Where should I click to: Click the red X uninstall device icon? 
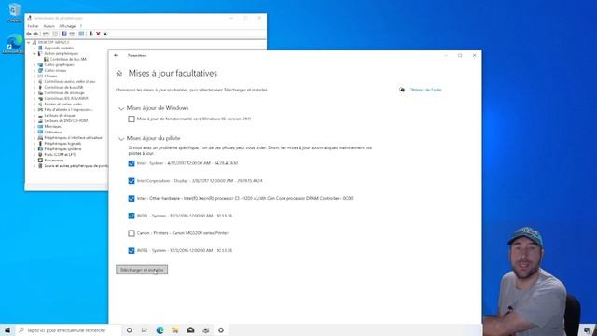98,34
